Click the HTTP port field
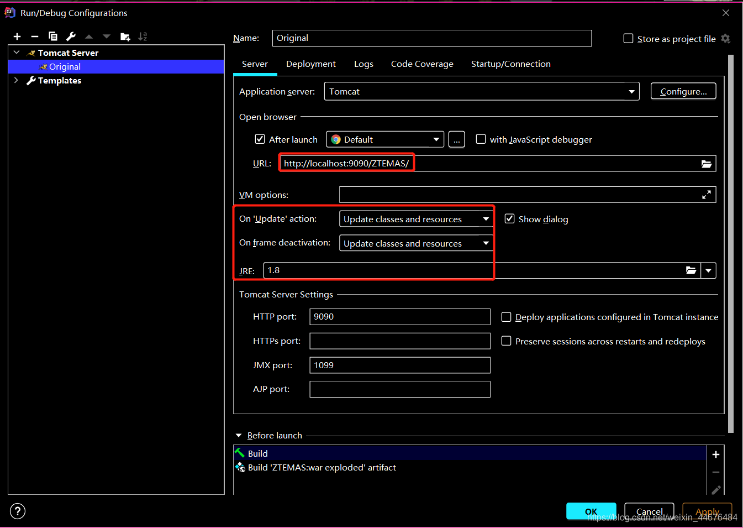The image size is (743, 528). [400, 317]
